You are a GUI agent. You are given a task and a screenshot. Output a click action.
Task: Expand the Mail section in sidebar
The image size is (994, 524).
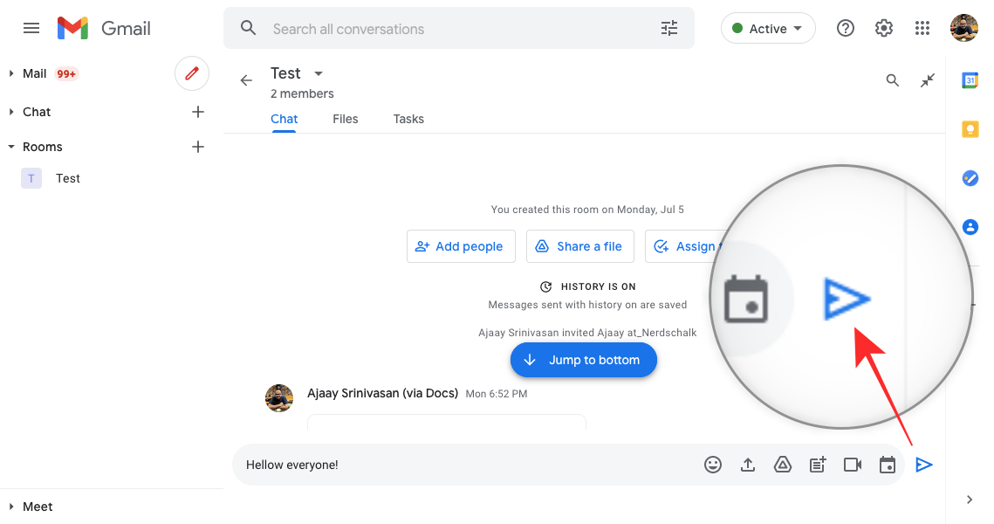click(x=11, y=73)
